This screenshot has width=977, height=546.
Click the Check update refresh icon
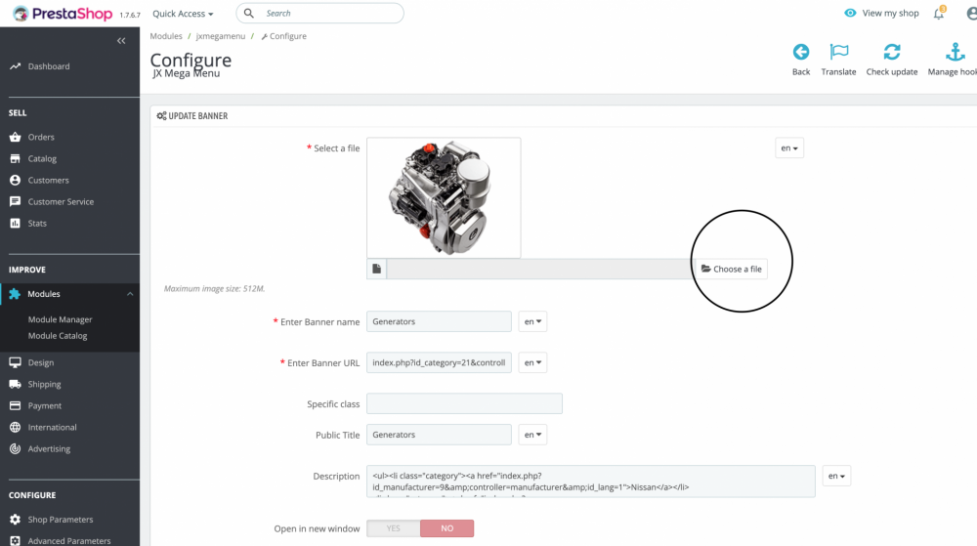click(891, 53)
